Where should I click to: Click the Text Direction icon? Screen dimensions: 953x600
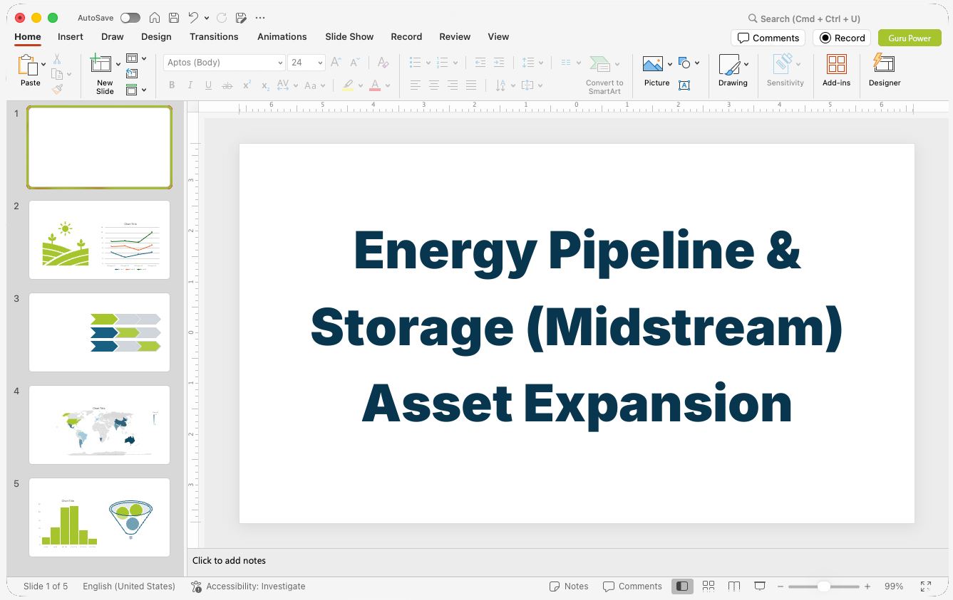pos(501,85)
